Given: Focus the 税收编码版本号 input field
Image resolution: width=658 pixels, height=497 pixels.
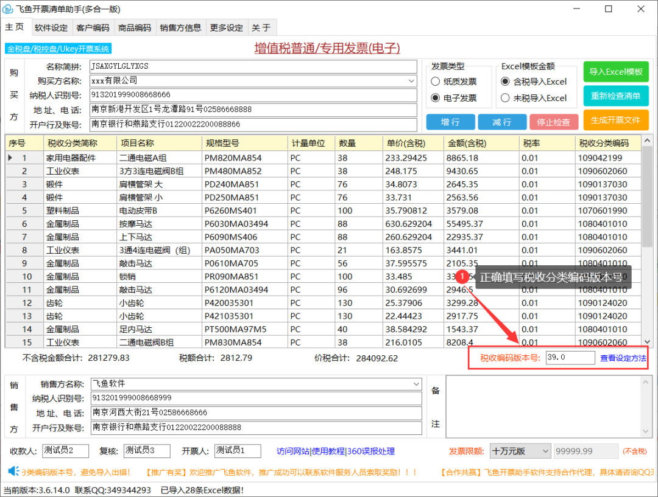Looking at the screenshot, I should click(570, 358).
